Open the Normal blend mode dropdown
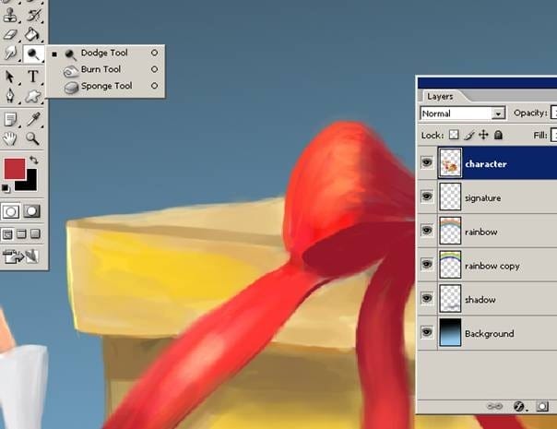The width and height of the screenshot is (557, 429). click(x=463, y=113)
